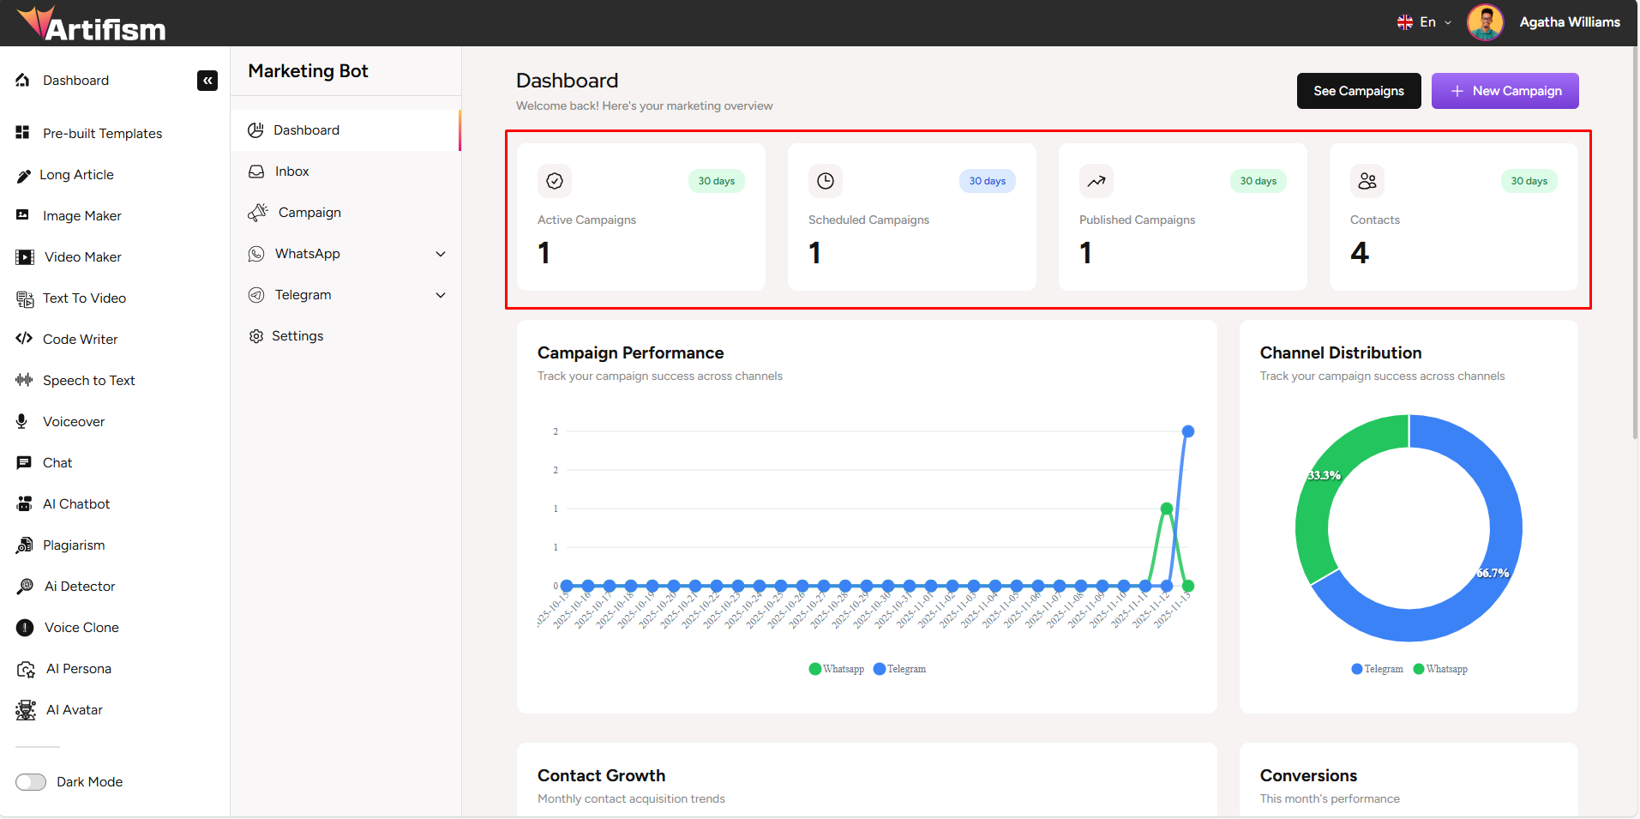Open the Code Writer tool
Screen dimensions: 1640x819
point(80,339)
